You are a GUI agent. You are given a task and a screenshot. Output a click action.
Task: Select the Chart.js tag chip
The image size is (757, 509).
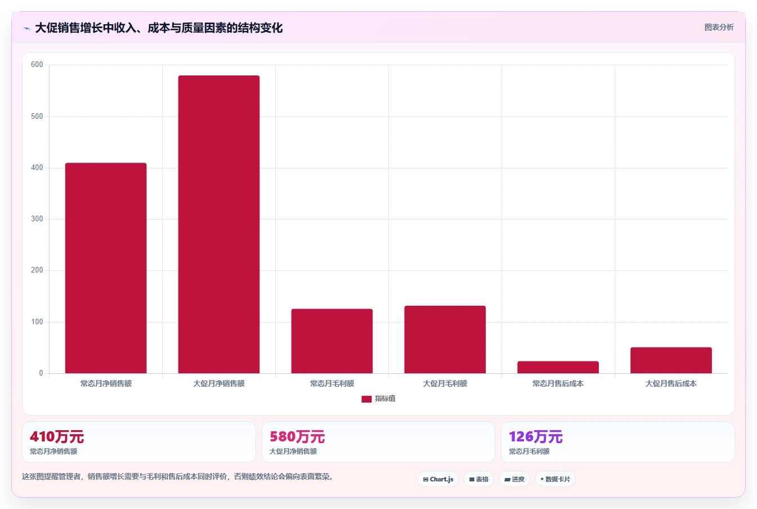[438, 479]
